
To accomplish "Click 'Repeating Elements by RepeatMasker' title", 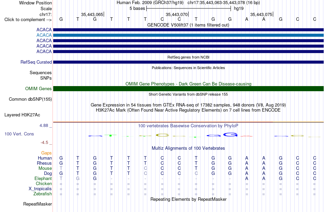I will click(188, 199).
